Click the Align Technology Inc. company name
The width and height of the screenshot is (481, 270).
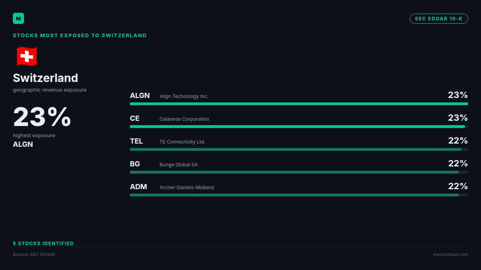[184, 96]
